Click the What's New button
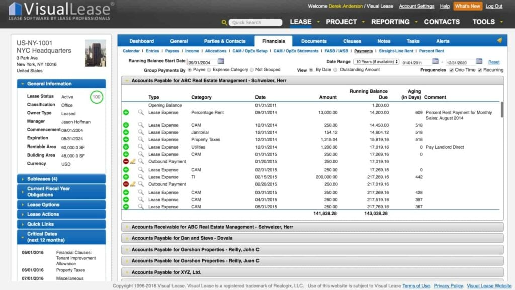This screenshot has height=290, width=515. [467, 6]
